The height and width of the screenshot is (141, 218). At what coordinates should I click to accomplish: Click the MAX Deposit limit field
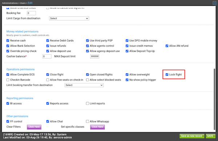pyautogui.click(x=94, y=56)
